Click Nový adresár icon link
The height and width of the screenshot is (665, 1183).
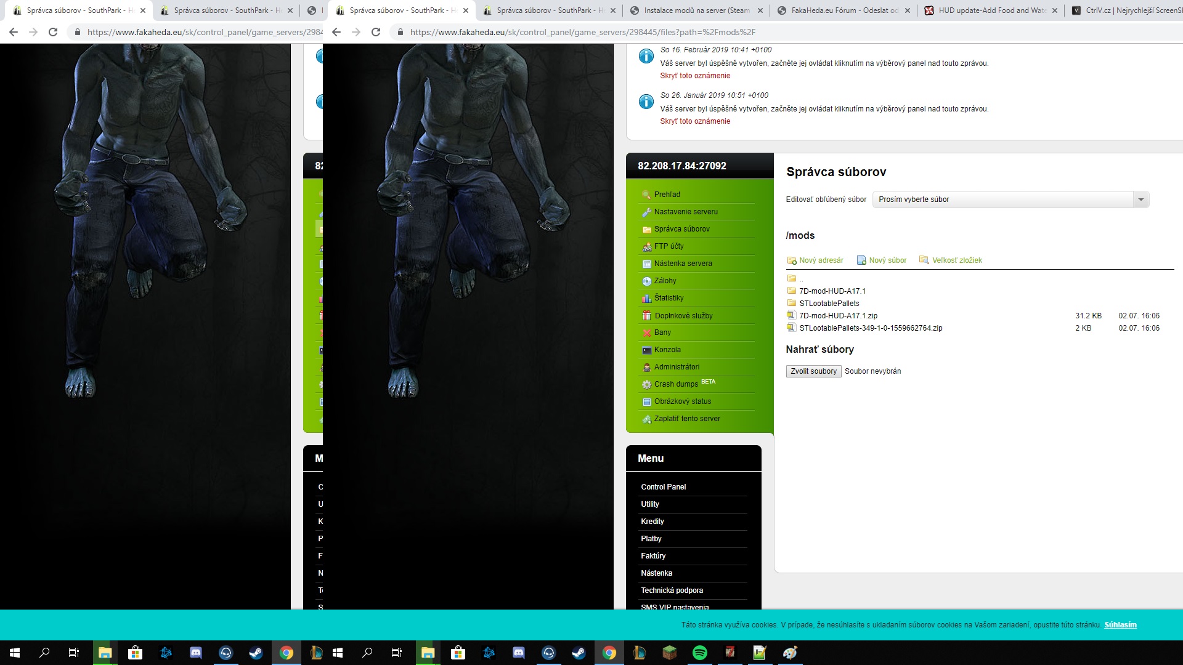815,260
